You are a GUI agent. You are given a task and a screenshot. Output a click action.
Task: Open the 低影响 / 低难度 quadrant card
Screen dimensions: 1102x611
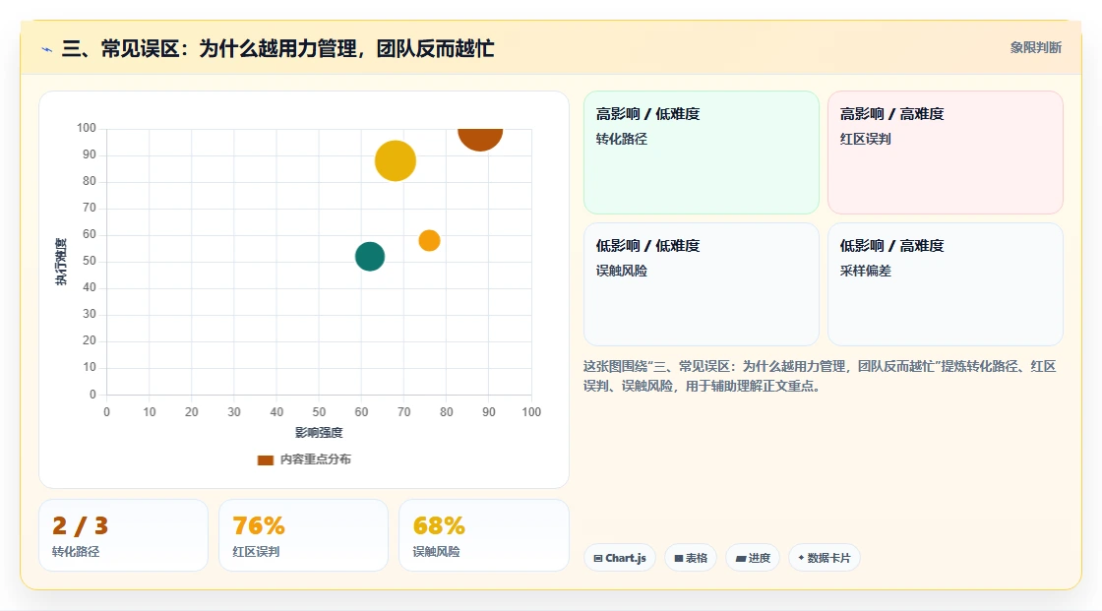click(x=702, y=284)
